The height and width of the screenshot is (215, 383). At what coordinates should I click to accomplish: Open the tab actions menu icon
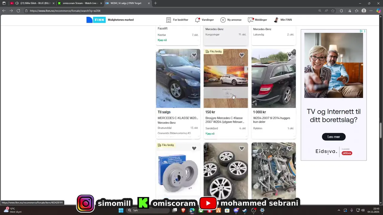point(4,3)
